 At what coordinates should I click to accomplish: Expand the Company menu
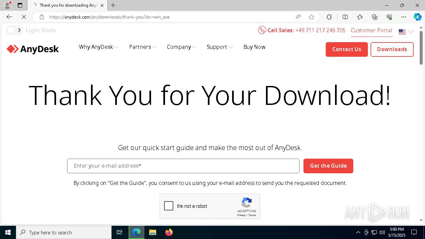pyautogui.click(x=182, y=47)
